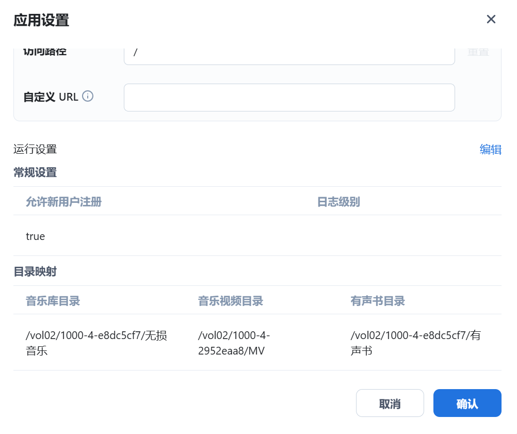Click the close X on 应用设置 dialog

[491, 19]
